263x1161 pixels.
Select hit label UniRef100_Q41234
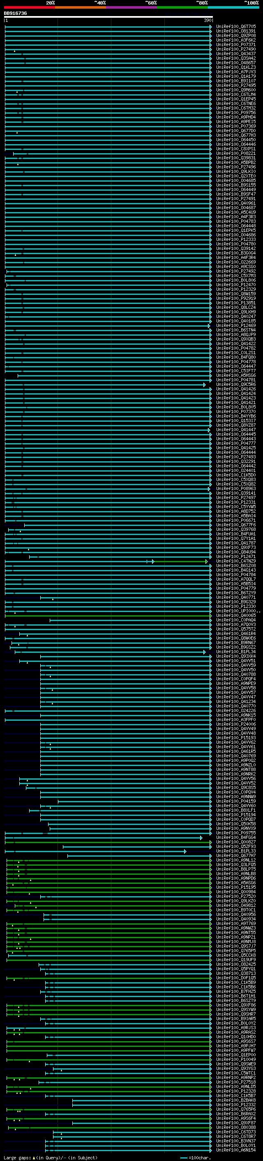point(236,702)
